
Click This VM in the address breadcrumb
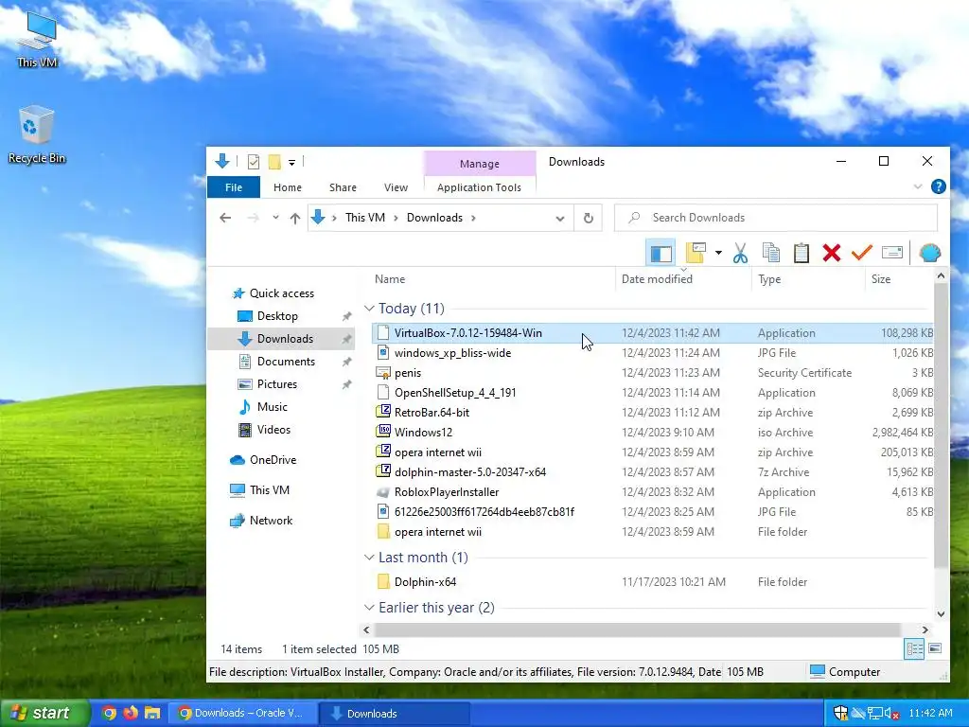click(x=364, y=218)
